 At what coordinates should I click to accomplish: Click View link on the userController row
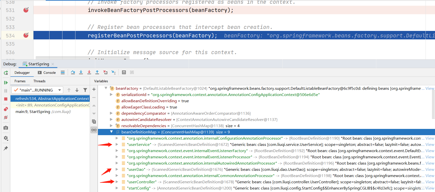(430, 182)
